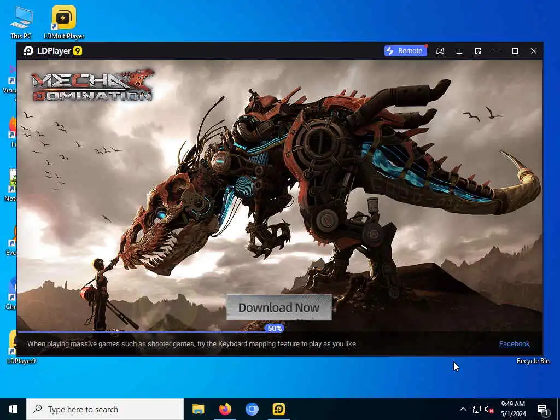Select the LDMultiPlayer desktop icon

(64, 22)
